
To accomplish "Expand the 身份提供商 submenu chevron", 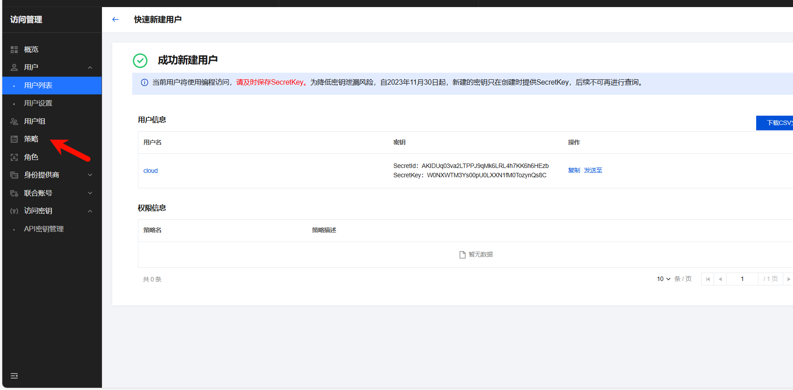I will [x=90, y=175].
